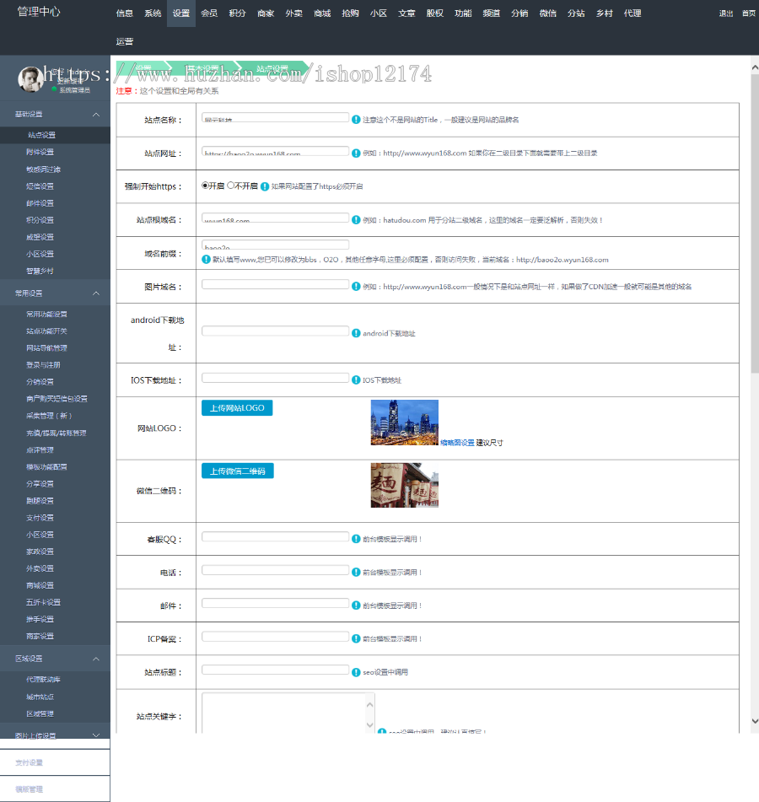Click the website LOGO city thumbnail
Viewport: 759px width, 802px height.
point(405,423)
